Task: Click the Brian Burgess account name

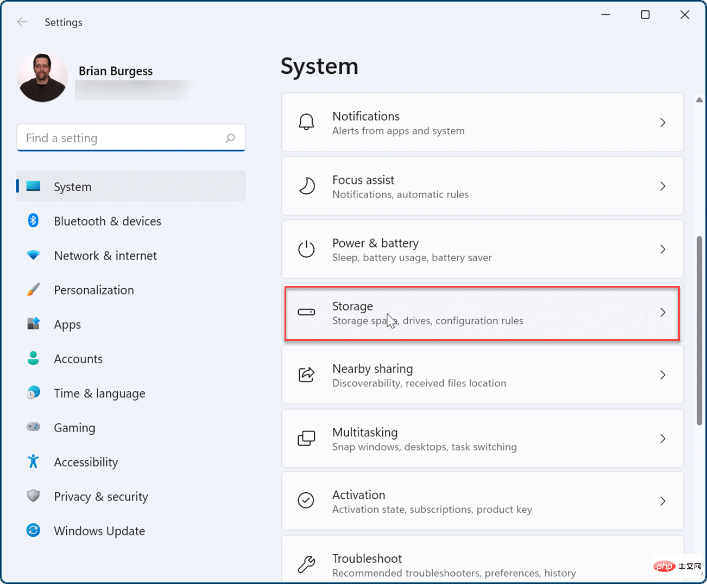Action: pyautogui.click(x=116, y=71)
